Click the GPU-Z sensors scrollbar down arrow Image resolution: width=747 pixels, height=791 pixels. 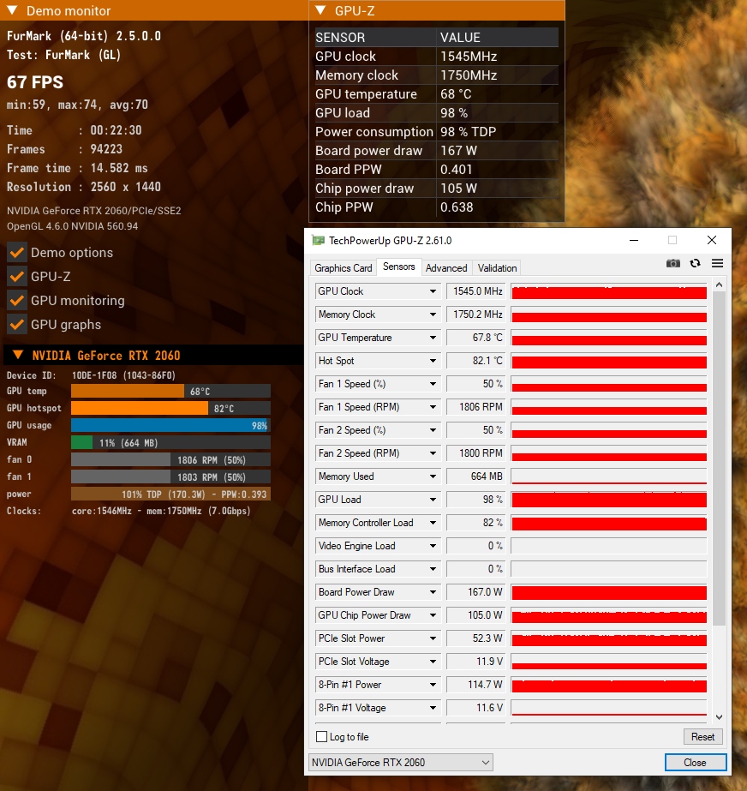pos(720,716)
